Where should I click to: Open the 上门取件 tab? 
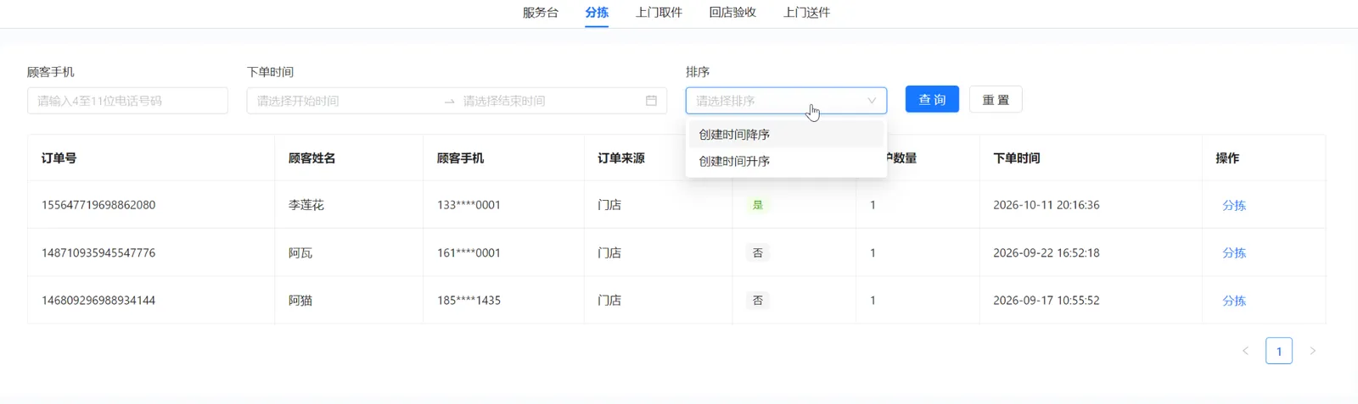click(x=659, y=13)
